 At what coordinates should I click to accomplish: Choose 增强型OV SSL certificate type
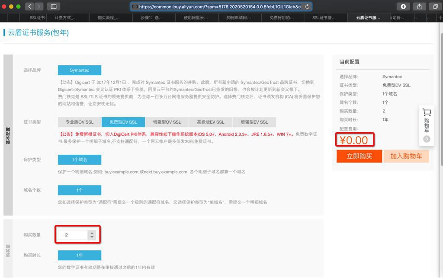tap(167, 122)
